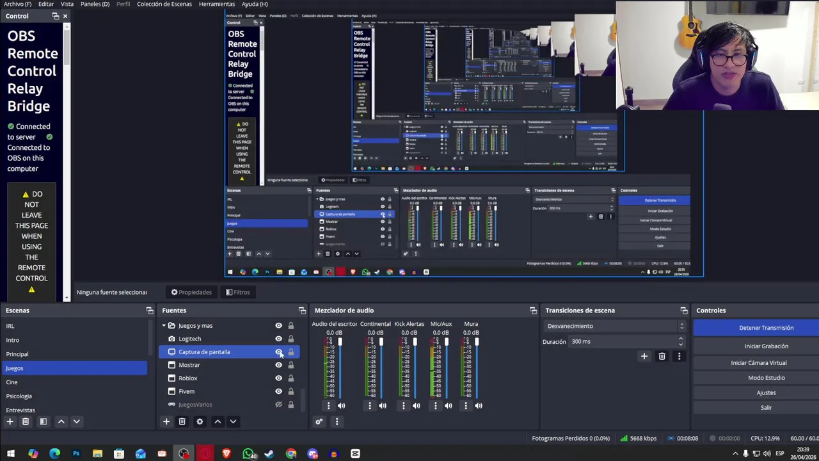Open the Herramientas menu
This screenshot has width=819, height=461.
tap(217, 4)
